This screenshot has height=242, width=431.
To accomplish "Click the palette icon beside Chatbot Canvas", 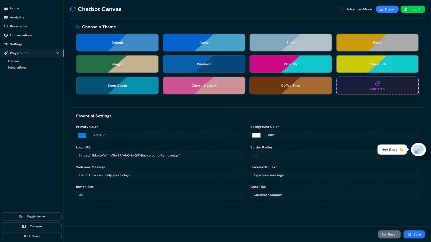I will (x=72, y=9).
